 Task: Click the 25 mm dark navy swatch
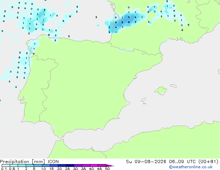coord(70,165)
